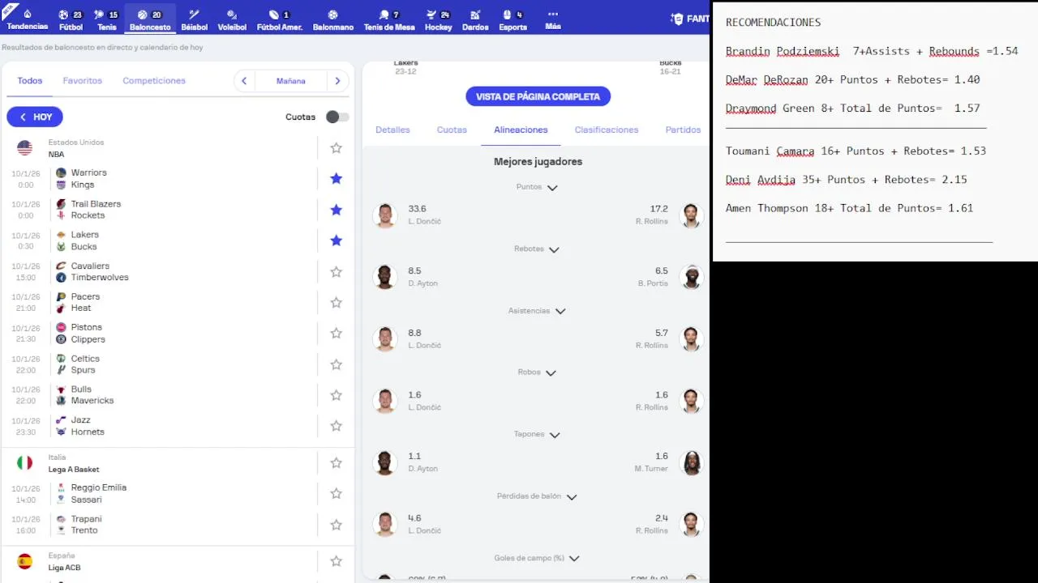Open the Tenis sport icon
This screenshot has width=1038, height=583.
click(x=99, y=15)
